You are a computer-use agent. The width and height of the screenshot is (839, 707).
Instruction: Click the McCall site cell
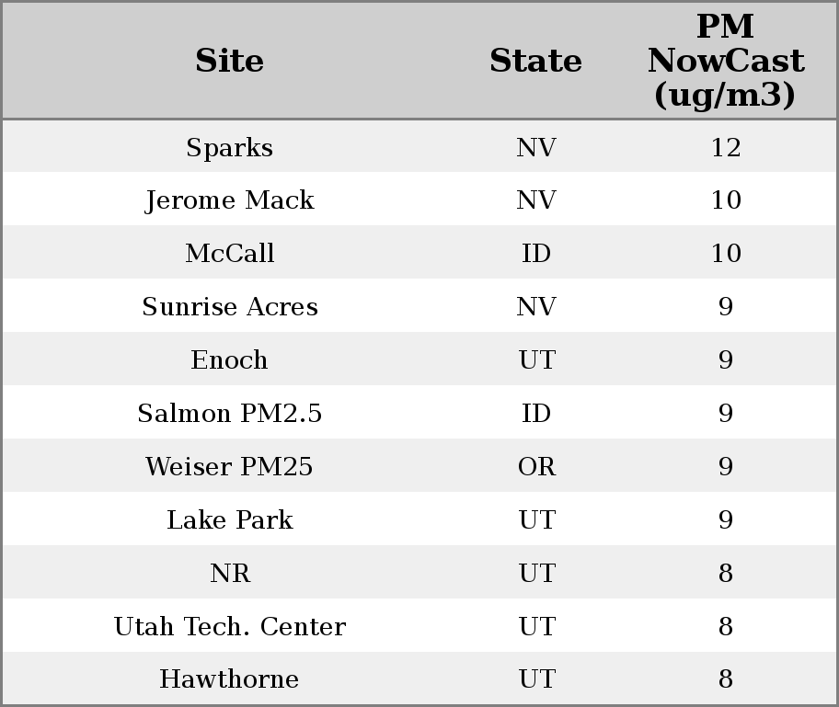point(229,254)
